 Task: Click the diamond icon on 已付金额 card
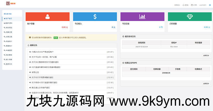[x=190, y=17]
